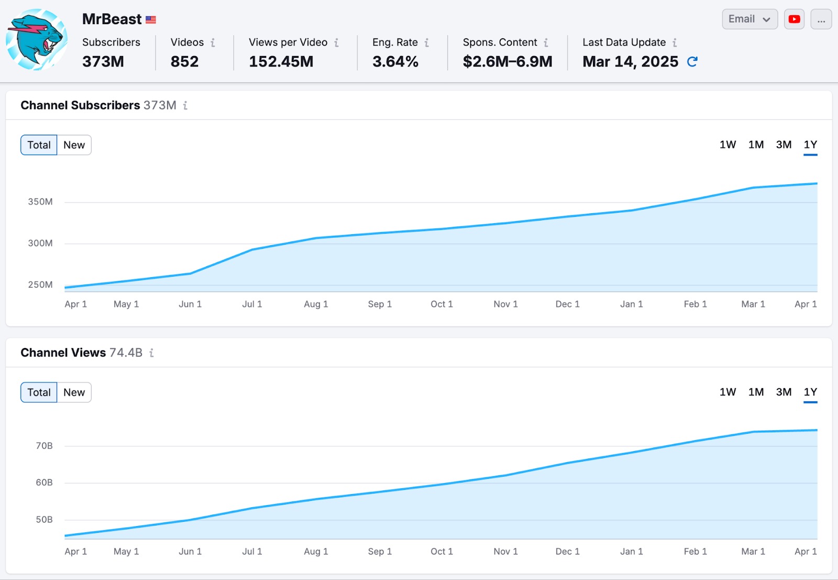Expand the Email dropdown
Screen dimensions: 838x580
pyautogui.click(x=749, y=19)
